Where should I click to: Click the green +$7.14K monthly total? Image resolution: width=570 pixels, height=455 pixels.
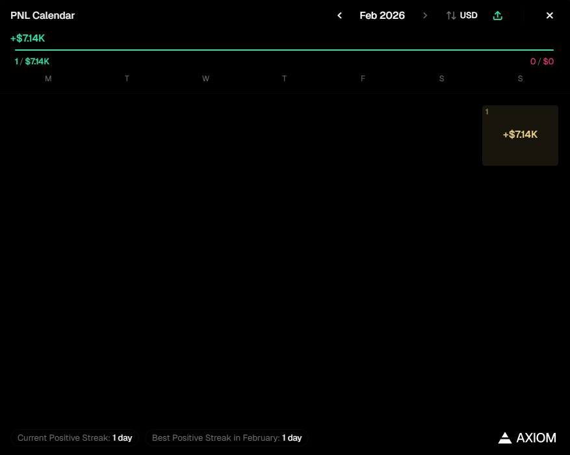pyautogui.click(x=28, y=38)
